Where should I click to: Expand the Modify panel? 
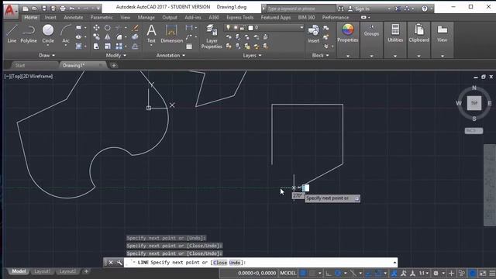coord(116,55)
